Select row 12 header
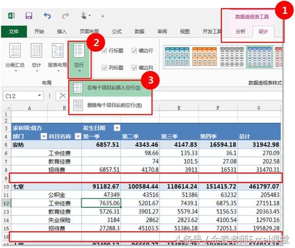Screen dimensions: 295x248 point(6,203)
